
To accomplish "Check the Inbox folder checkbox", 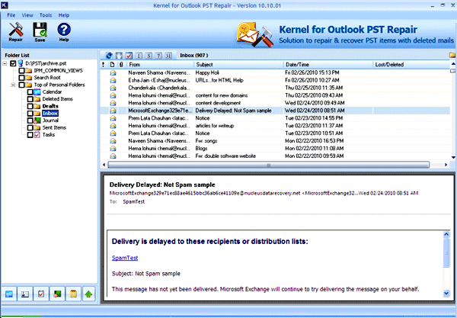I will (30, 113).
